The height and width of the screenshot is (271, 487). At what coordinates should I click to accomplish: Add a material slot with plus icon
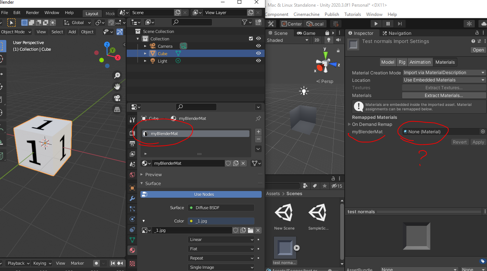click(x=258, y=132)
